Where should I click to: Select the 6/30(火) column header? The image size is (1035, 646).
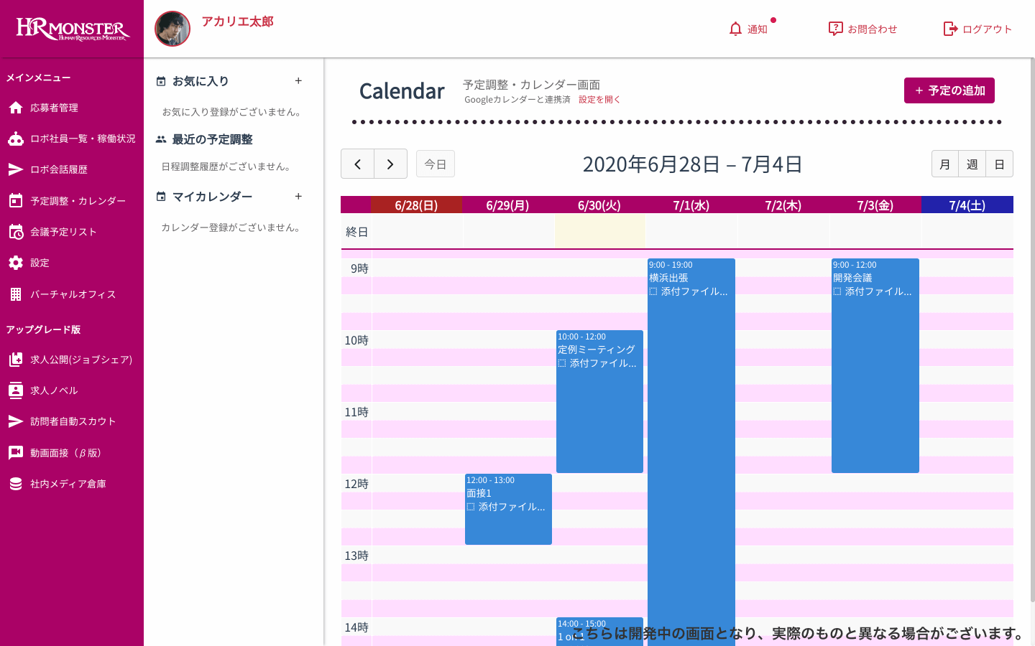599,205
